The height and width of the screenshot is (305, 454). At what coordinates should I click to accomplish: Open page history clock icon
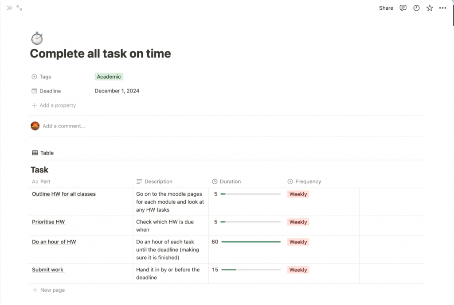pyautogui.click(x=416, y=8)
